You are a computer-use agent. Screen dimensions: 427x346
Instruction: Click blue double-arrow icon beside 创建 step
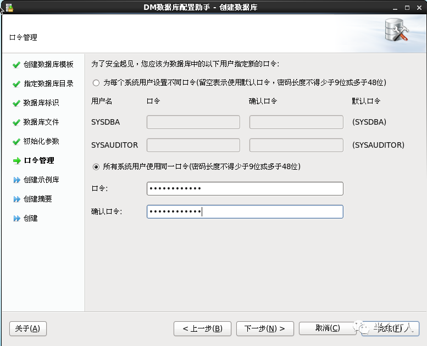tap(17, 219)
